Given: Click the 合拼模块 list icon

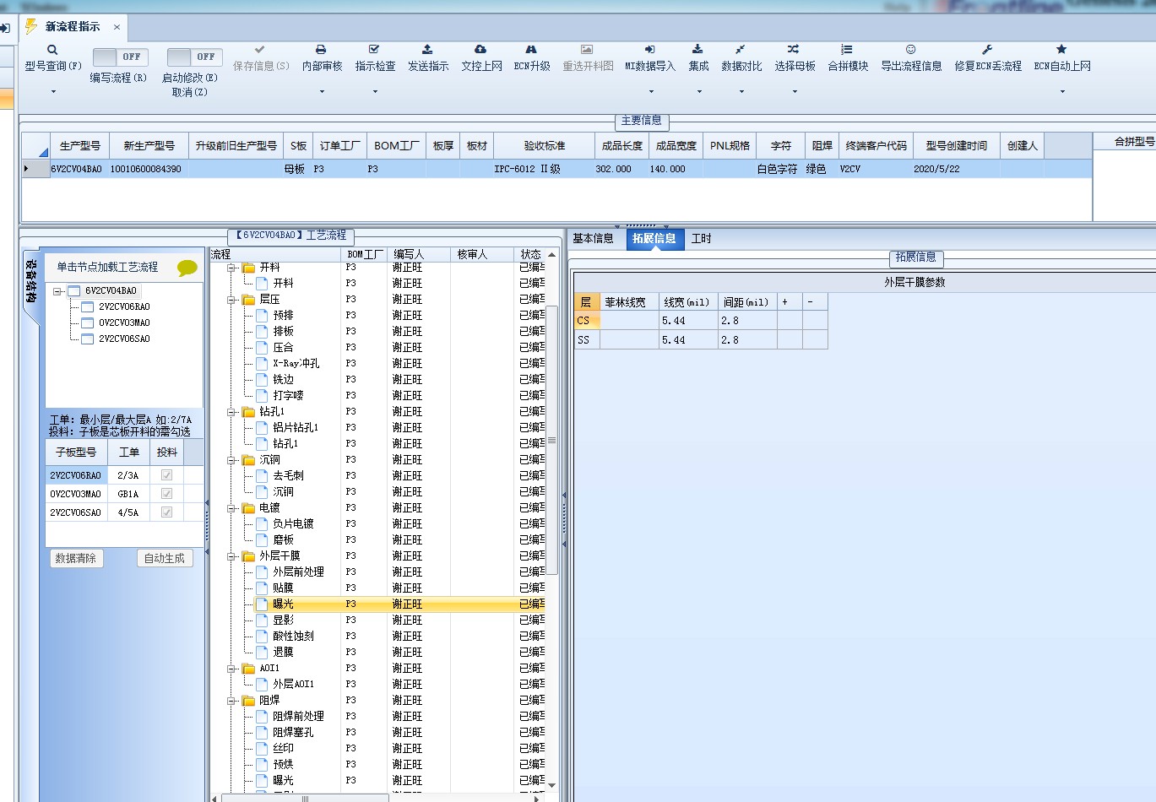Looking at the screenshot, I should (847, 50).
